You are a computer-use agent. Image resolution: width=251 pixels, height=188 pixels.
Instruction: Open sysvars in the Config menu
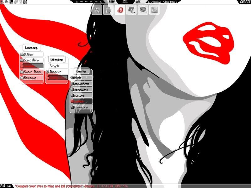pos(81,96)
